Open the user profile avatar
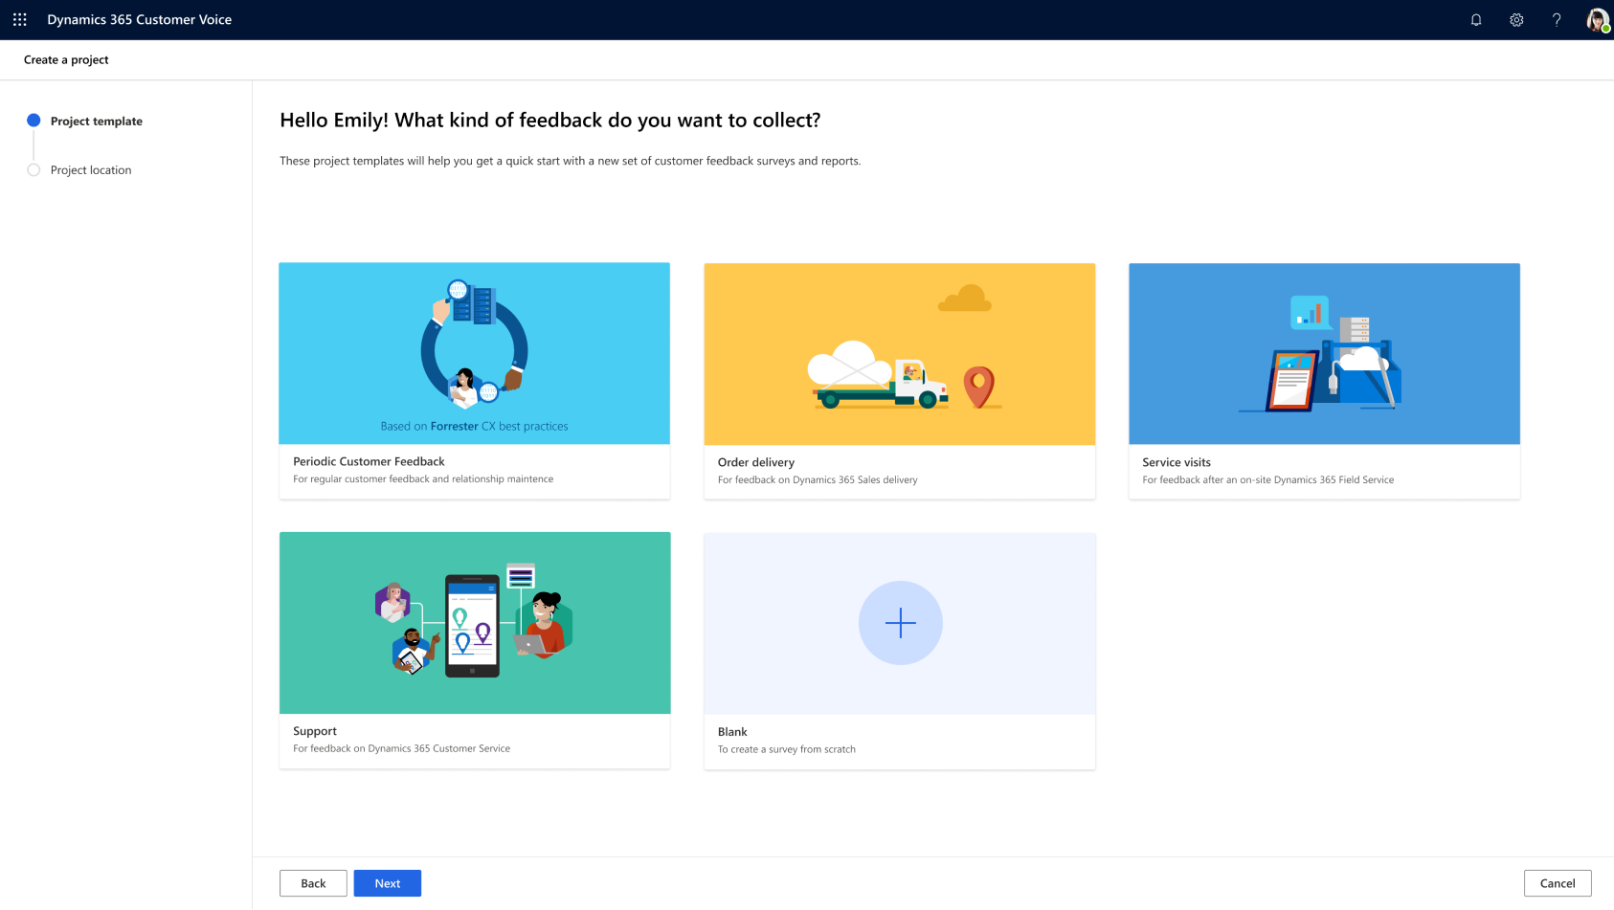 1598,19
